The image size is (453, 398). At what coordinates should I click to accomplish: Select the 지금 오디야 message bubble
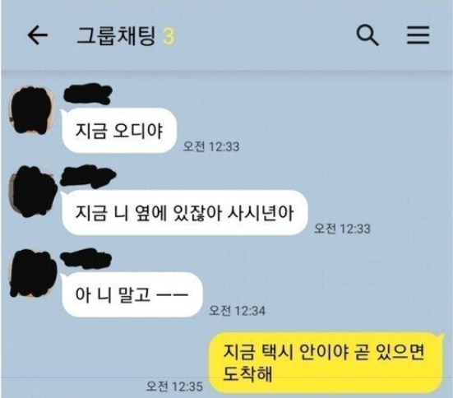click(x=119, y=131)
